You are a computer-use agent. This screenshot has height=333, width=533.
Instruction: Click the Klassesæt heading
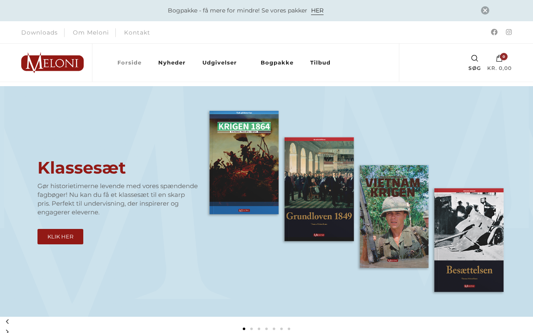[82, 168]
